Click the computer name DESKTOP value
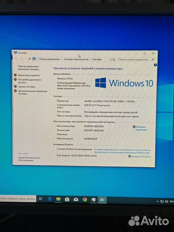Viewport: 174px width, 232px height. (x=94, y=126)
